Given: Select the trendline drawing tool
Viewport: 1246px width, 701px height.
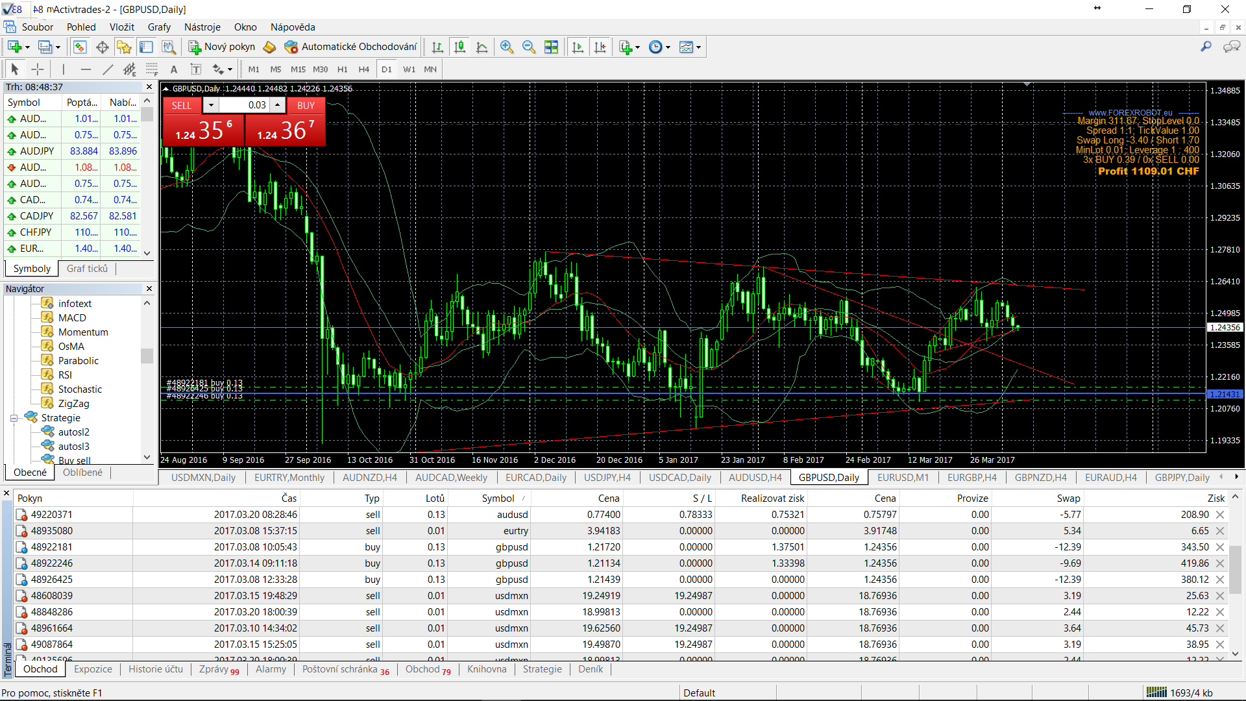Looking at the screenshot, I should [x=108, y=69].
